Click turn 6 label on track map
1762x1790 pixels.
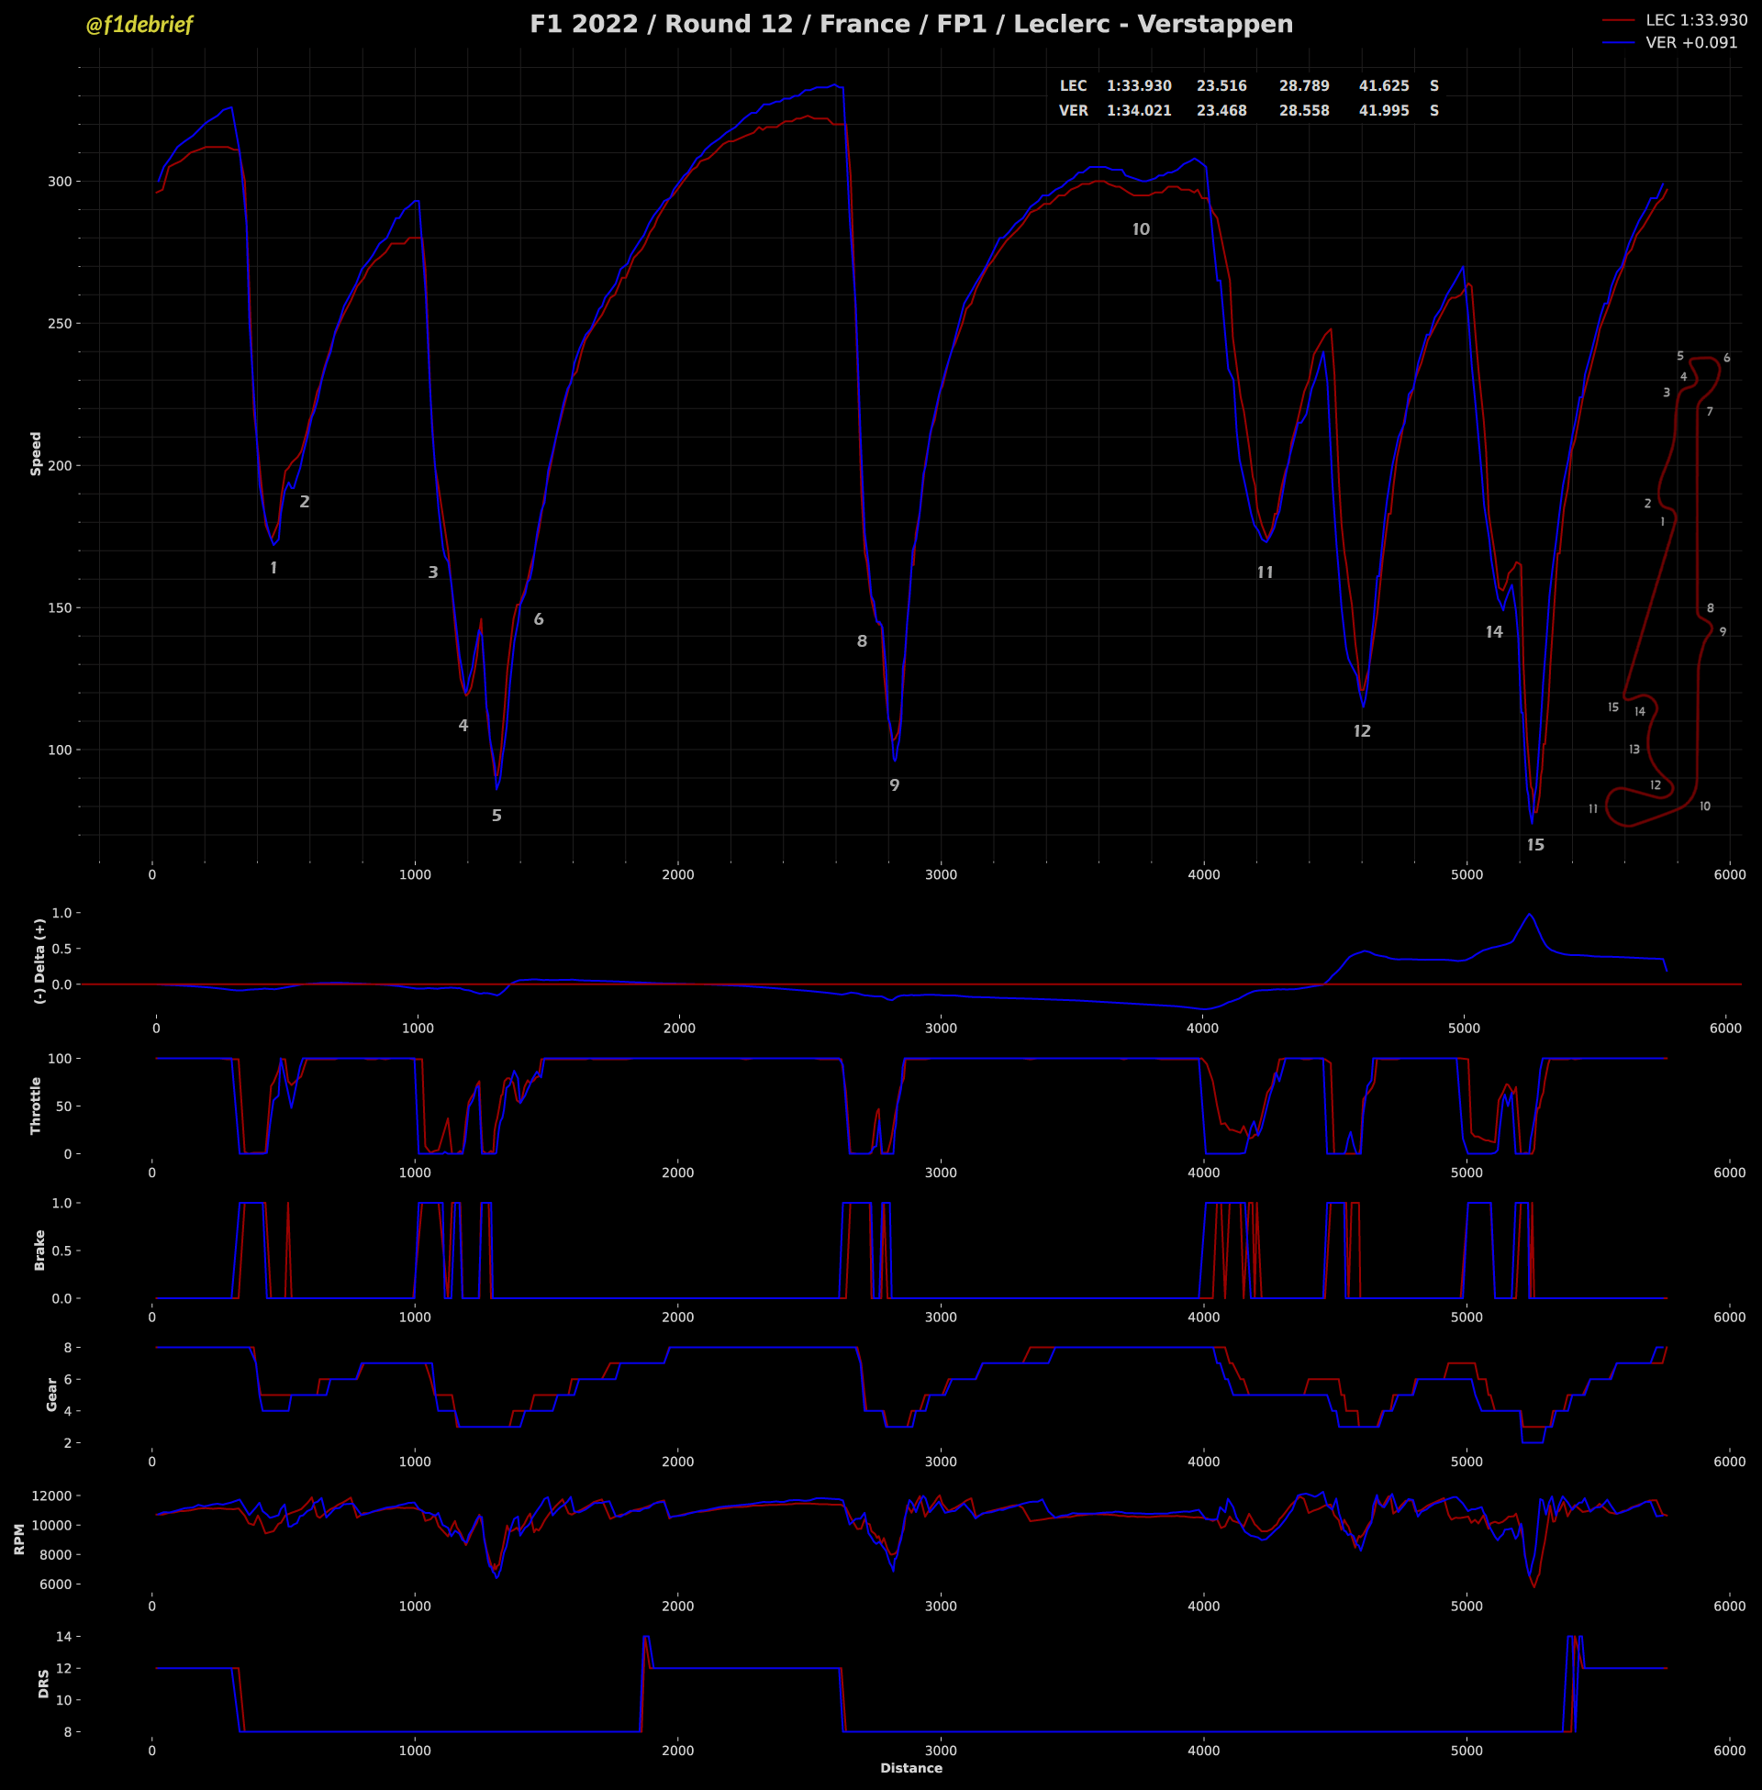1726,359
